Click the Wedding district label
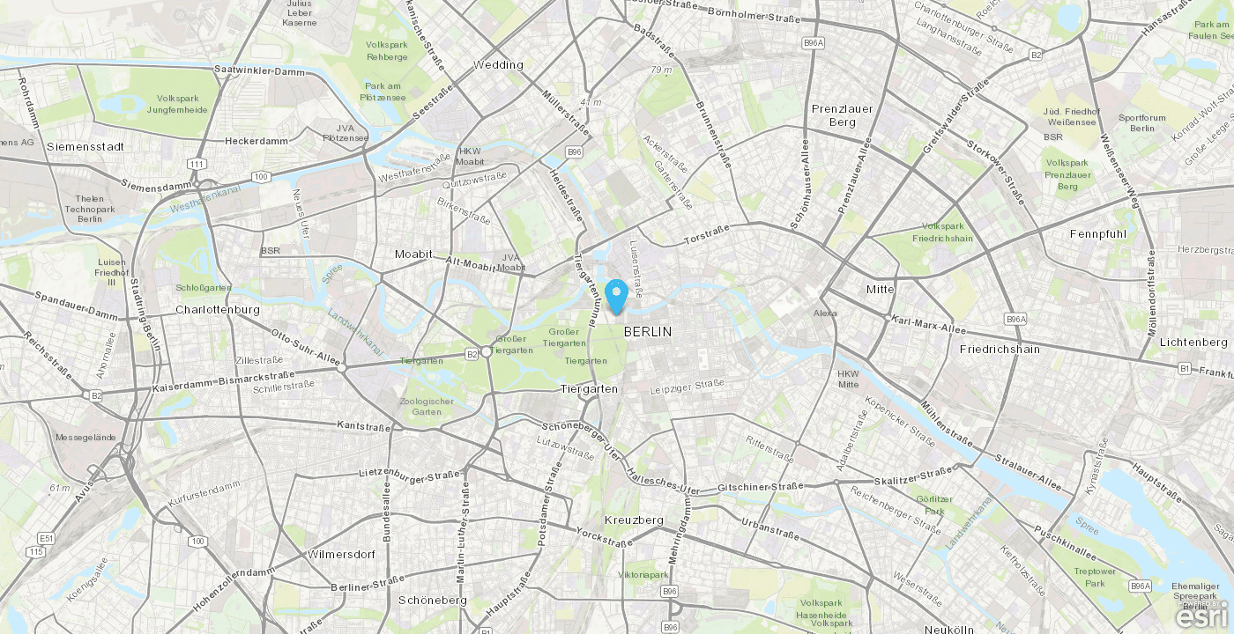This screenshot has height=634, width=1234. pyautogui.click(x=498, y=64)
